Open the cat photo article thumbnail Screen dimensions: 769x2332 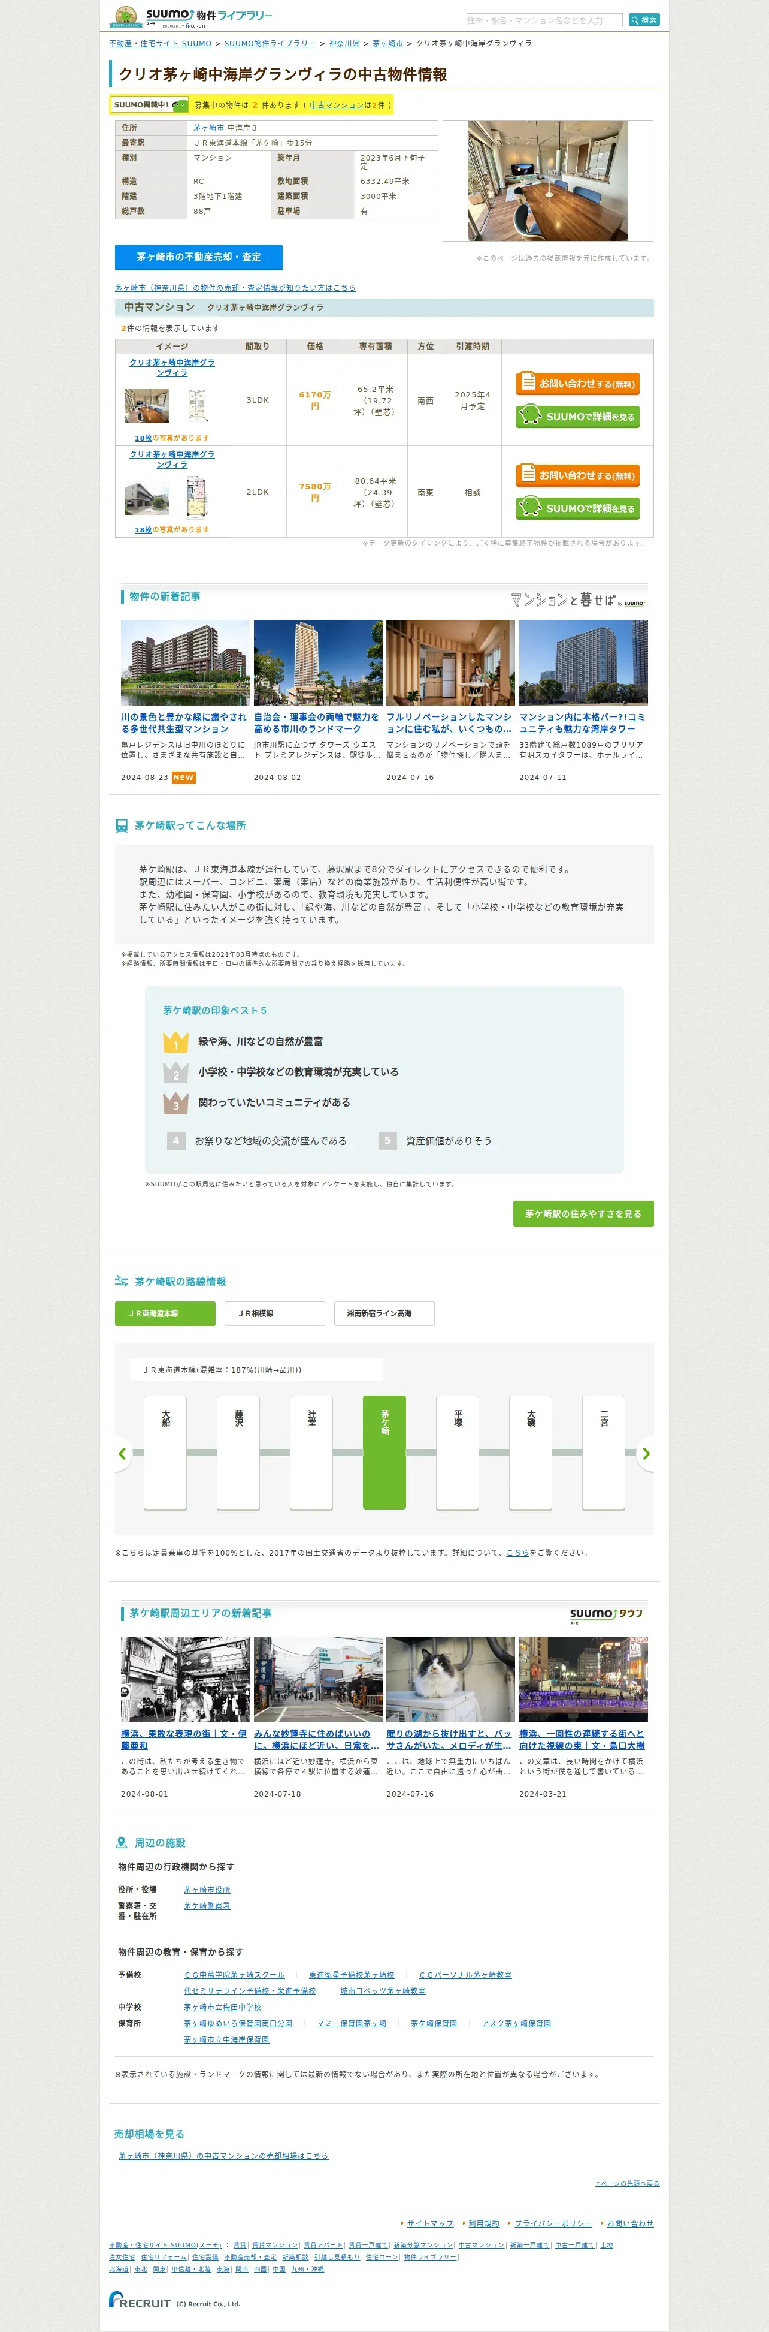coord(450,1679)
